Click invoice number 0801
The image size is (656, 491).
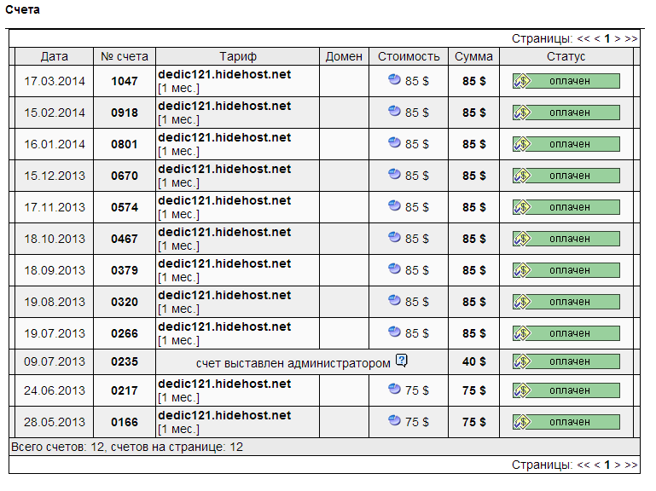(x=125, y=144)
